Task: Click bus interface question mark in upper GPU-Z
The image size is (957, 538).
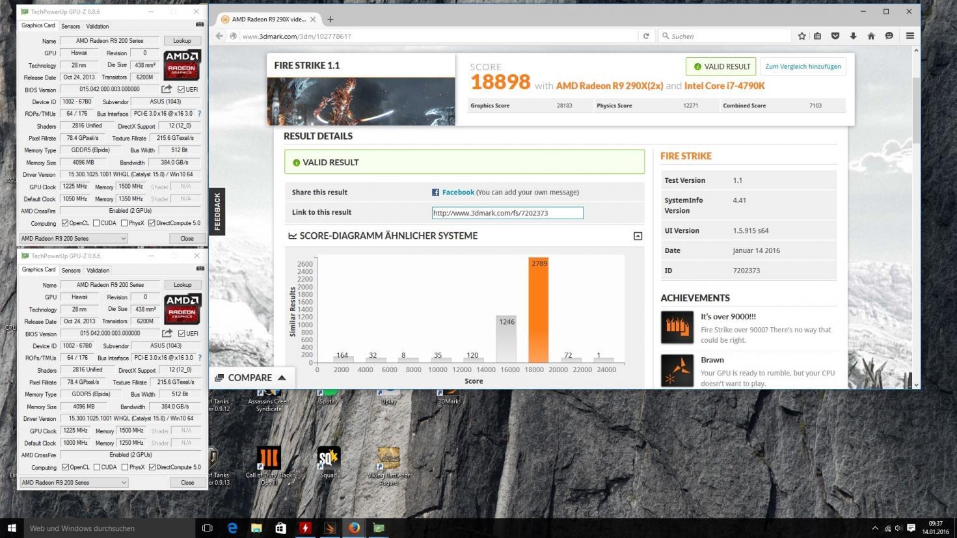Action: (x=199, y=114)
